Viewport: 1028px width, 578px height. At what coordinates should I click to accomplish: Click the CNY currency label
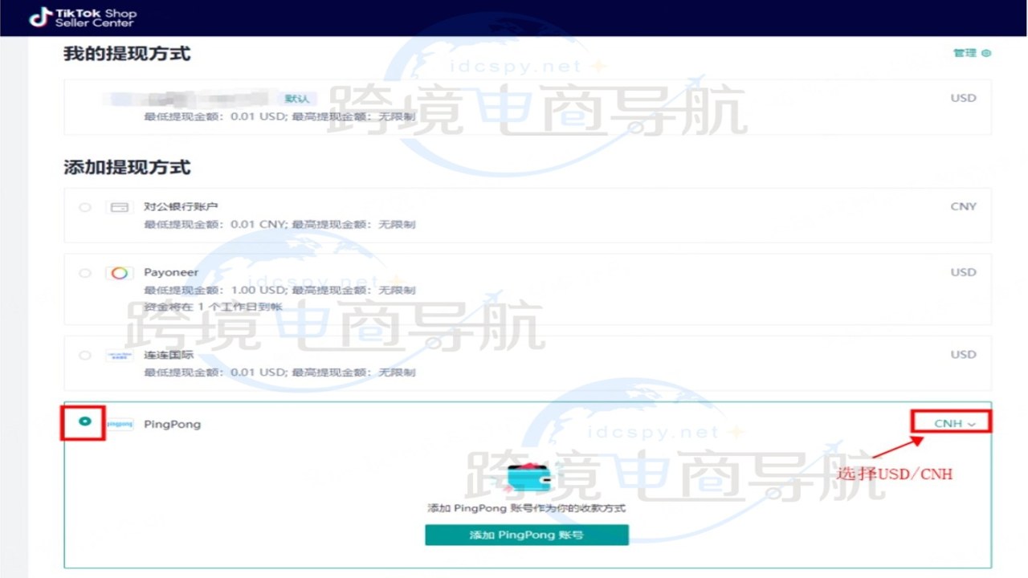[x=963, y=206]
